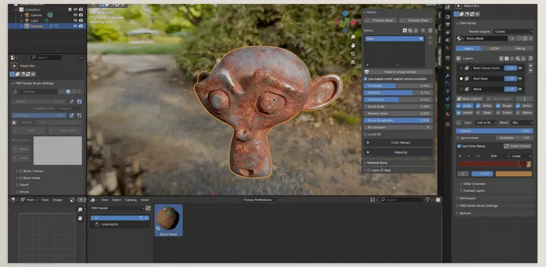Image resolution: width=546 pixels, height=267 pixels.
Task: Open the Render Engine Cycles dropdown
Action: (x=513, y=31)
